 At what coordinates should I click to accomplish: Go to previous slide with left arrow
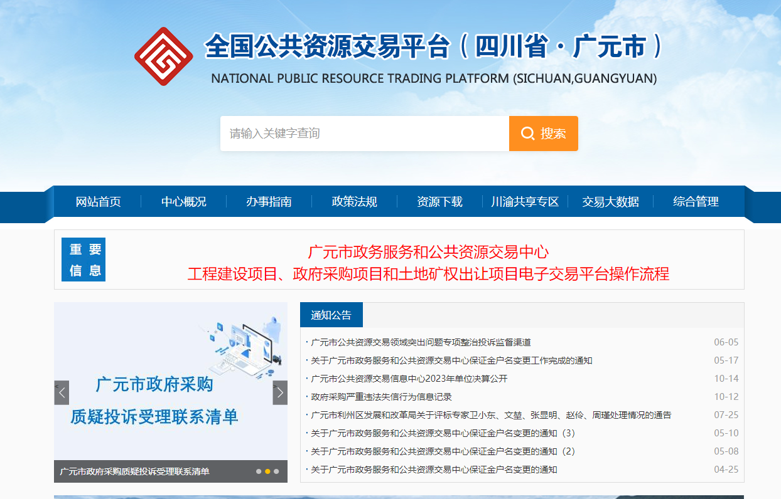coord(62,392)
